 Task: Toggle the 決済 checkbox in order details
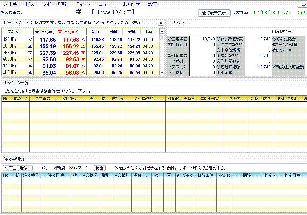pos(71,168)
